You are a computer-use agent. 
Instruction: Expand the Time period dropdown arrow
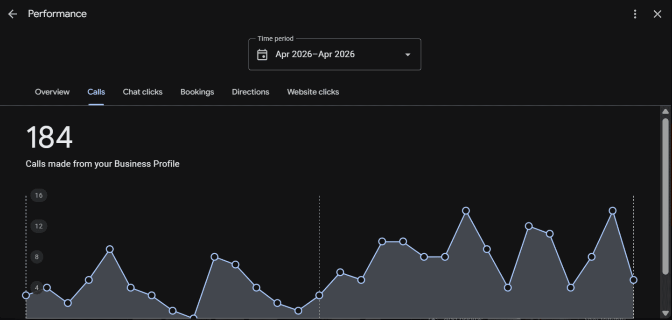point(407,55)
